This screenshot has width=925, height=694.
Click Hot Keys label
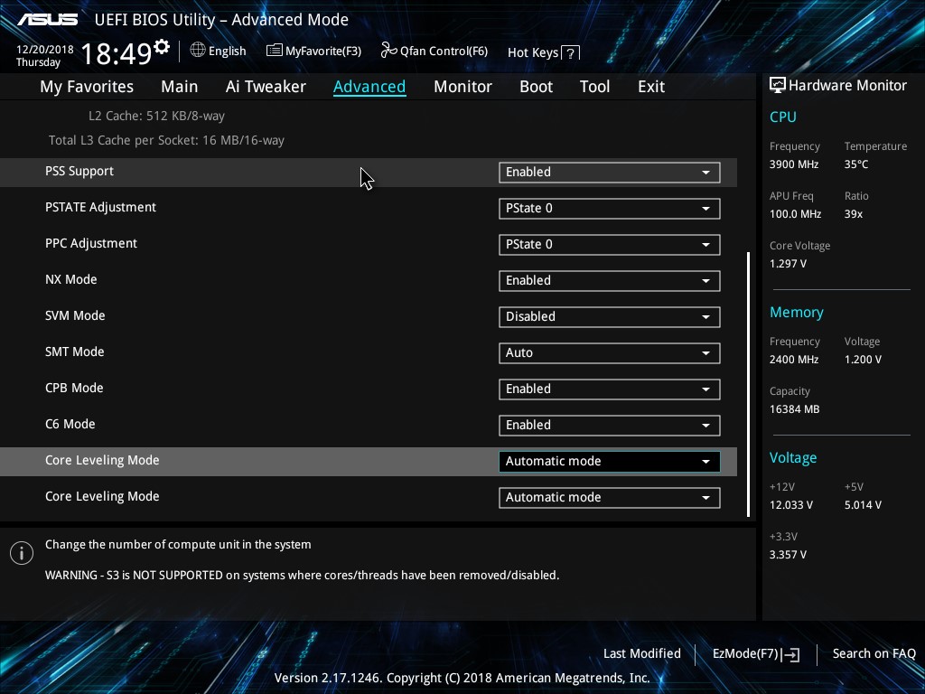(x=533, y=52)
